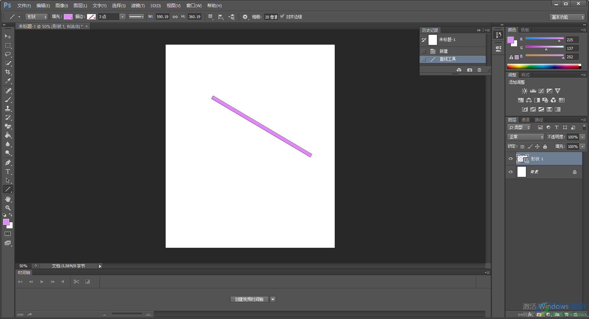Click the Brightness/Contrast adjustment icon
Screen dimensions: 589x319
click(525, 91)
